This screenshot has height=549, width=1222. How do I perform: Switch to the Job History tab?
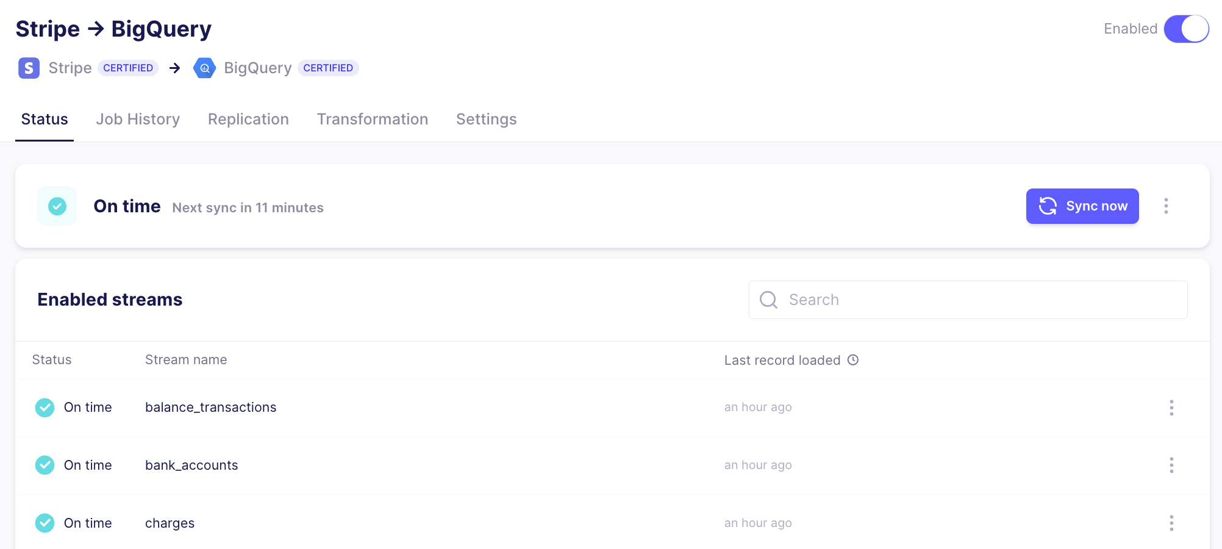tap(138, 119)
